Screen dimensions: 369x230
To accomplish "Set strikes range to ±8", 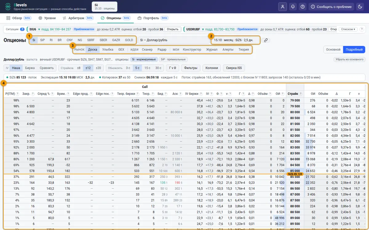I will point(79,68).
